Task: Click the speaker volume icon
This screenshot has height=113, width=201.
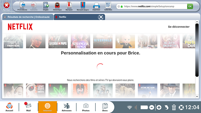Action: tap(136, 107)
